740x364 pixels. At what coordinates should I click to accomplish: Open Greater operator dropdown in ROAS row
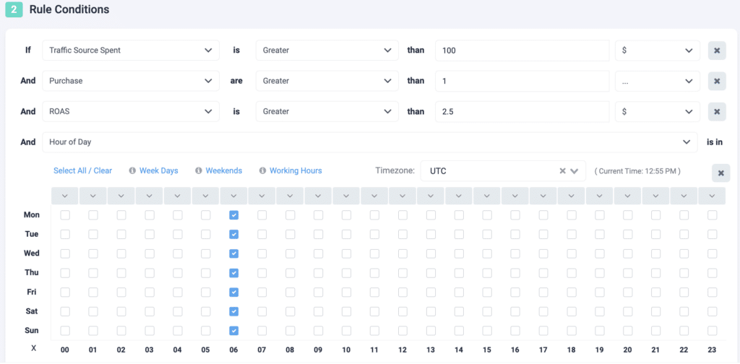tap(327, 112)
